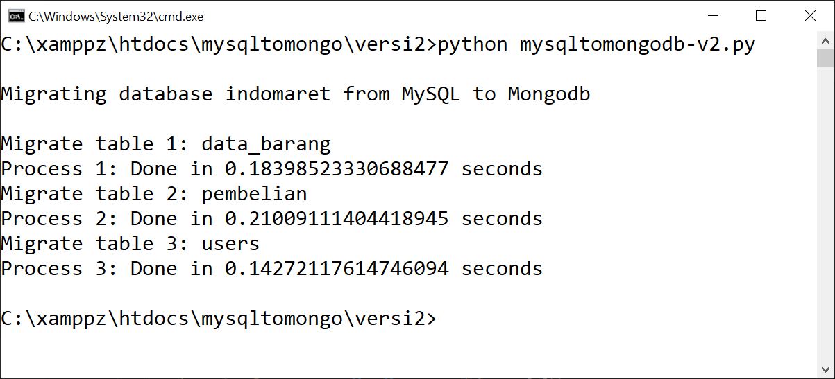Click the Process 1 done time line
Screen dimensions: 835x379
[x=272, y=168]
